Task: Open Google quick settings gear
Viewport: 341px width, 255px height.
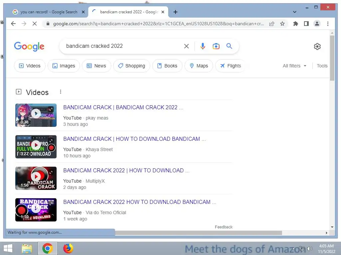Action: coord(317,46)
